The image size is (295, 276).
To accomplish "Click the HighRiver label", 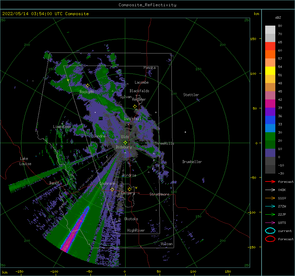I will [136, 230].
